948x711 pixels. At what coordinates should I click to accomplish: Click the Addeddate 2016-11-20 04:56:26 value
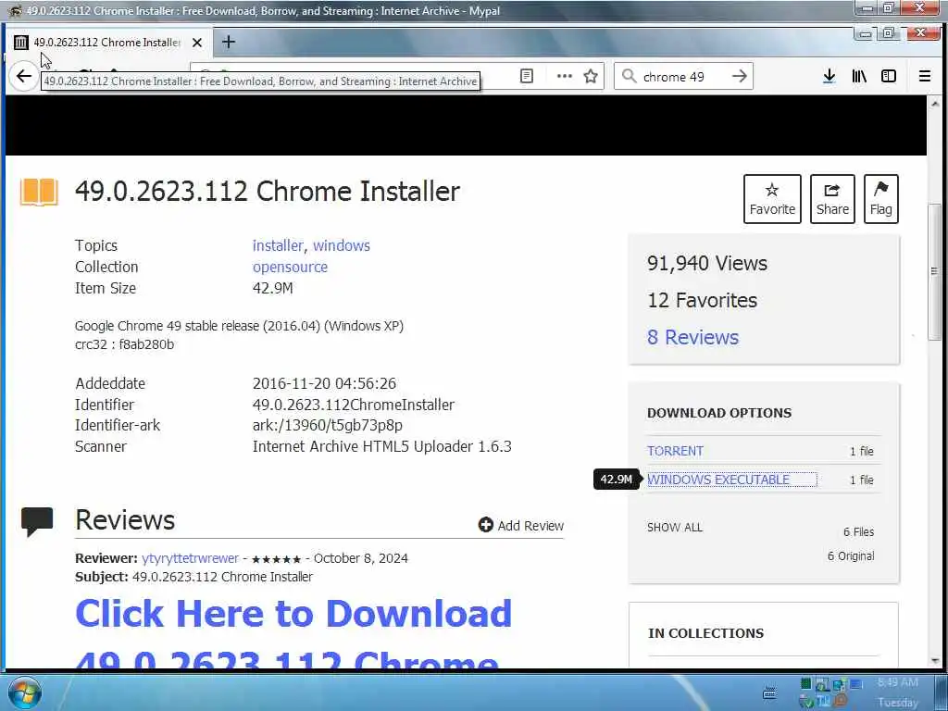pyautogui.click(x=324, y=383)
